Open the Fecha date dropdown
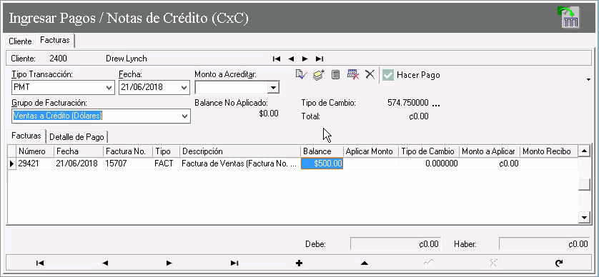Screen dimensions: 599x277 pos(184,88)
